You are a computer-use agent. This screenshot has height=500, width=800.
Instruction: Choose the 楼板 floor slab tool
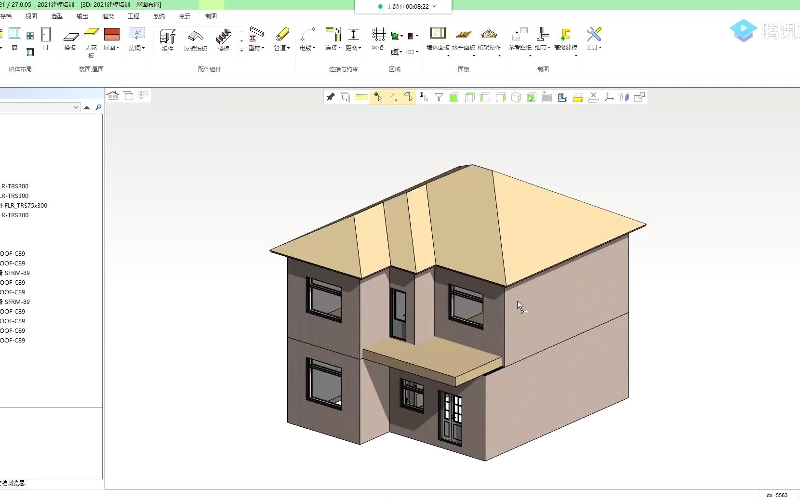point(70,41)
